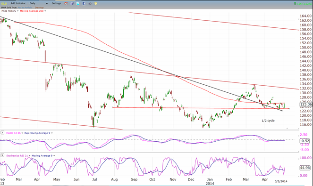Open the Daily timeframe dropdown
The image size is (313, 186).
(x=39, y=3)
